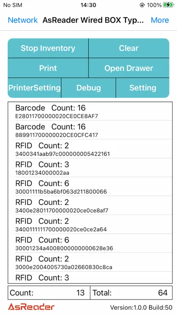
Task: Select RFID tag 18001234000002aa
Action: [90, 168]
